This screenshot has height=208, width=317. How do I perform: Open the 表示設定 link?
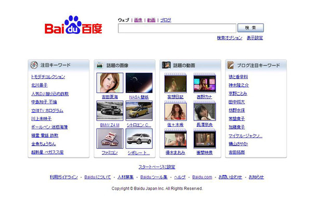(255, 38)
